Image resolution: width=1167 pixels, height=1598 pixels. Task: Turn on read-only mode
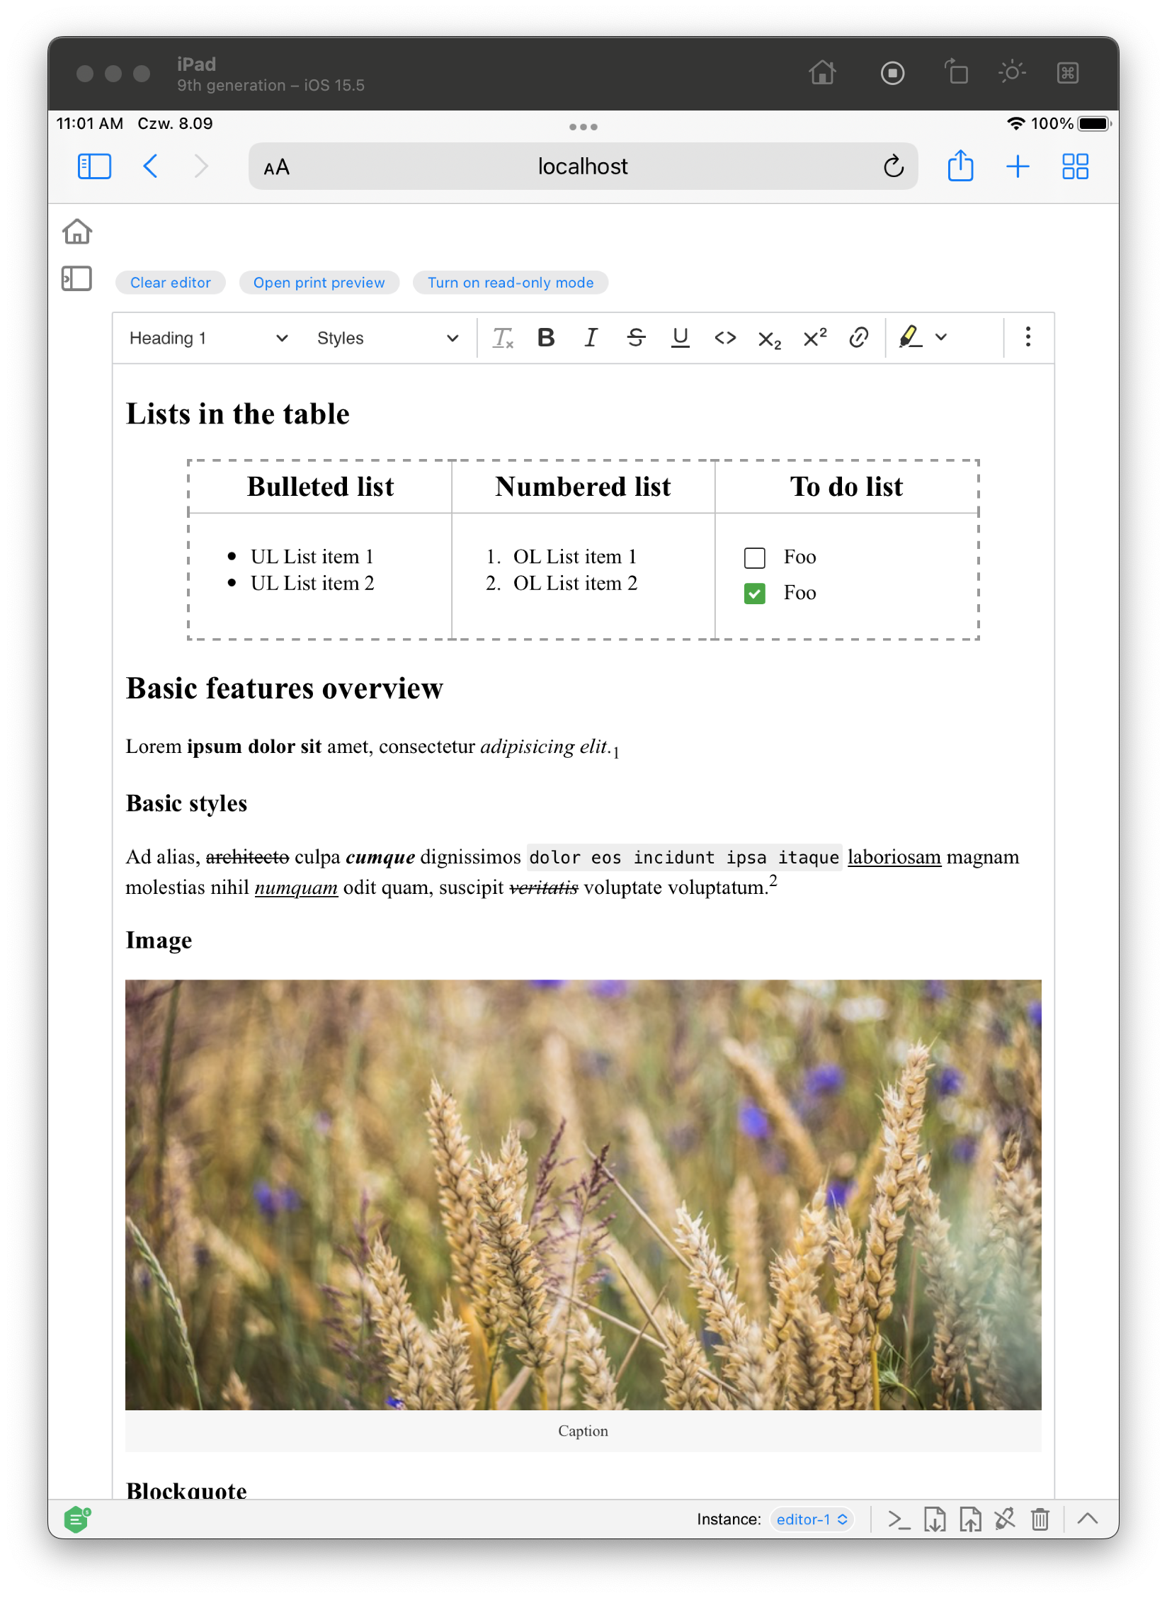click(510, 283)
